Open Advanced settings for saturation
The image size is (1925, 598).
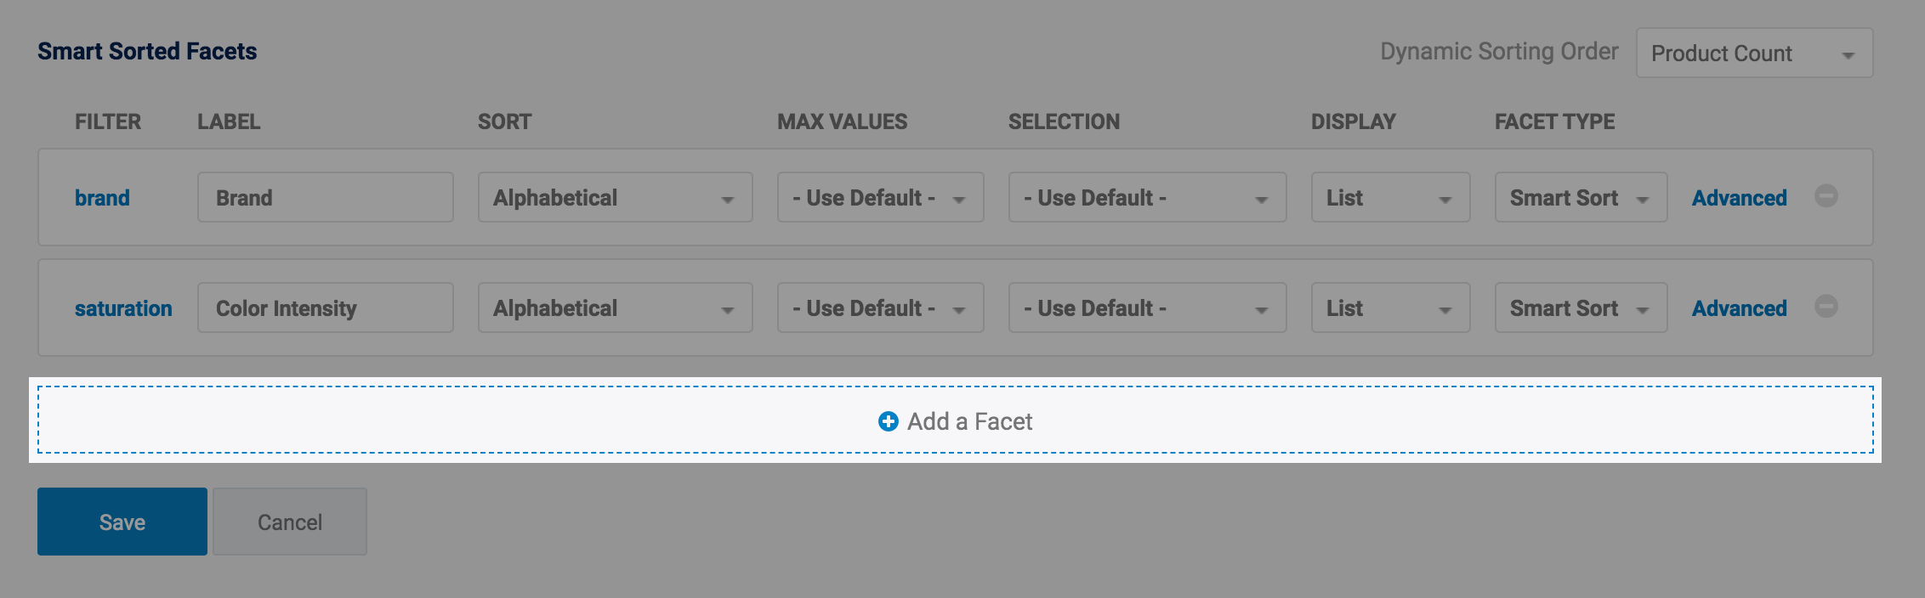tap(1739, 308)
